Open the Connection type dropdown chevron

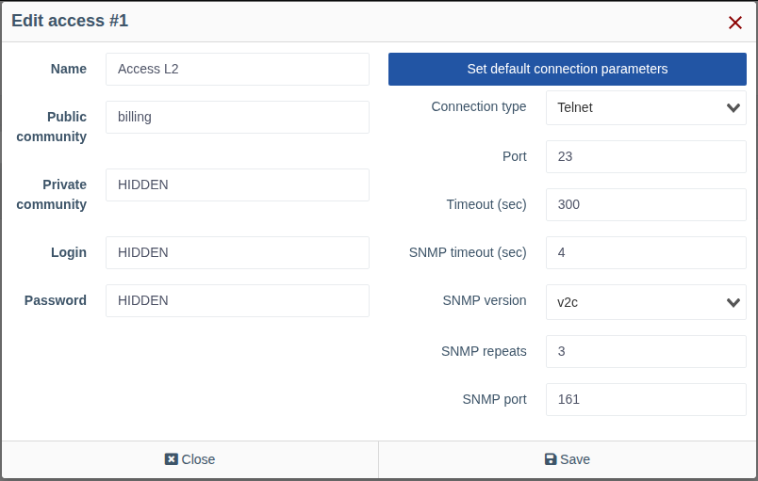tap(733, 107)
